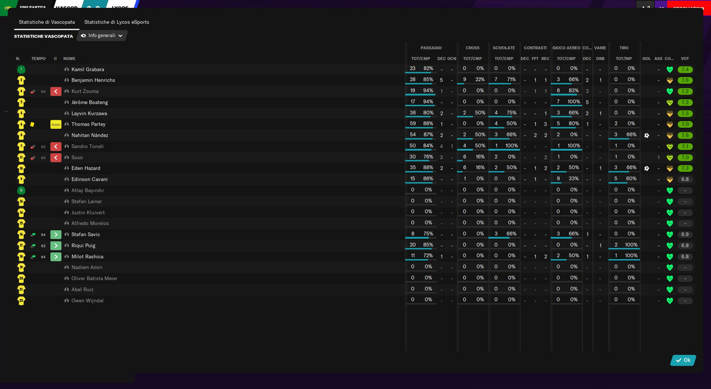Click Nahitan Nández's 7.6 rating badge
Image resolution: width=711 pixels, height=389 pixels.
(x=685, y=135)
